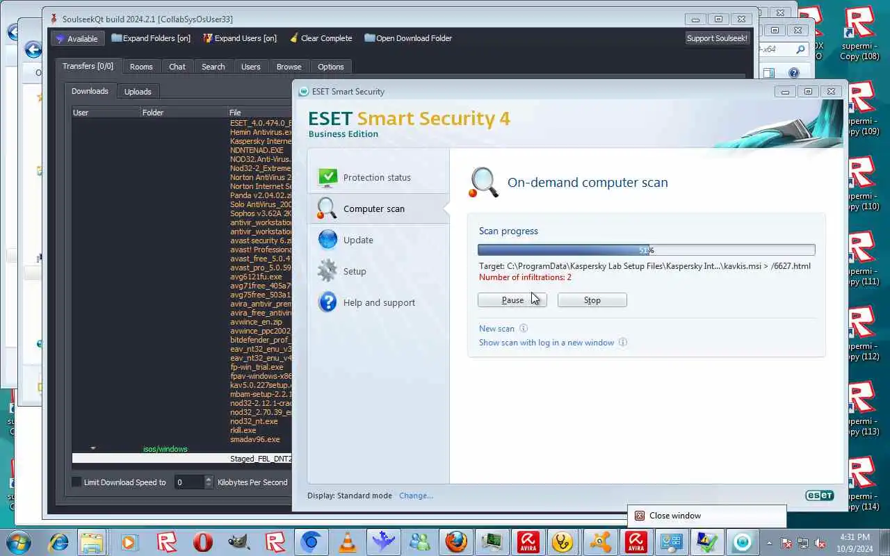
Task: Open the Update globe icon
Action: coord(327,240)
